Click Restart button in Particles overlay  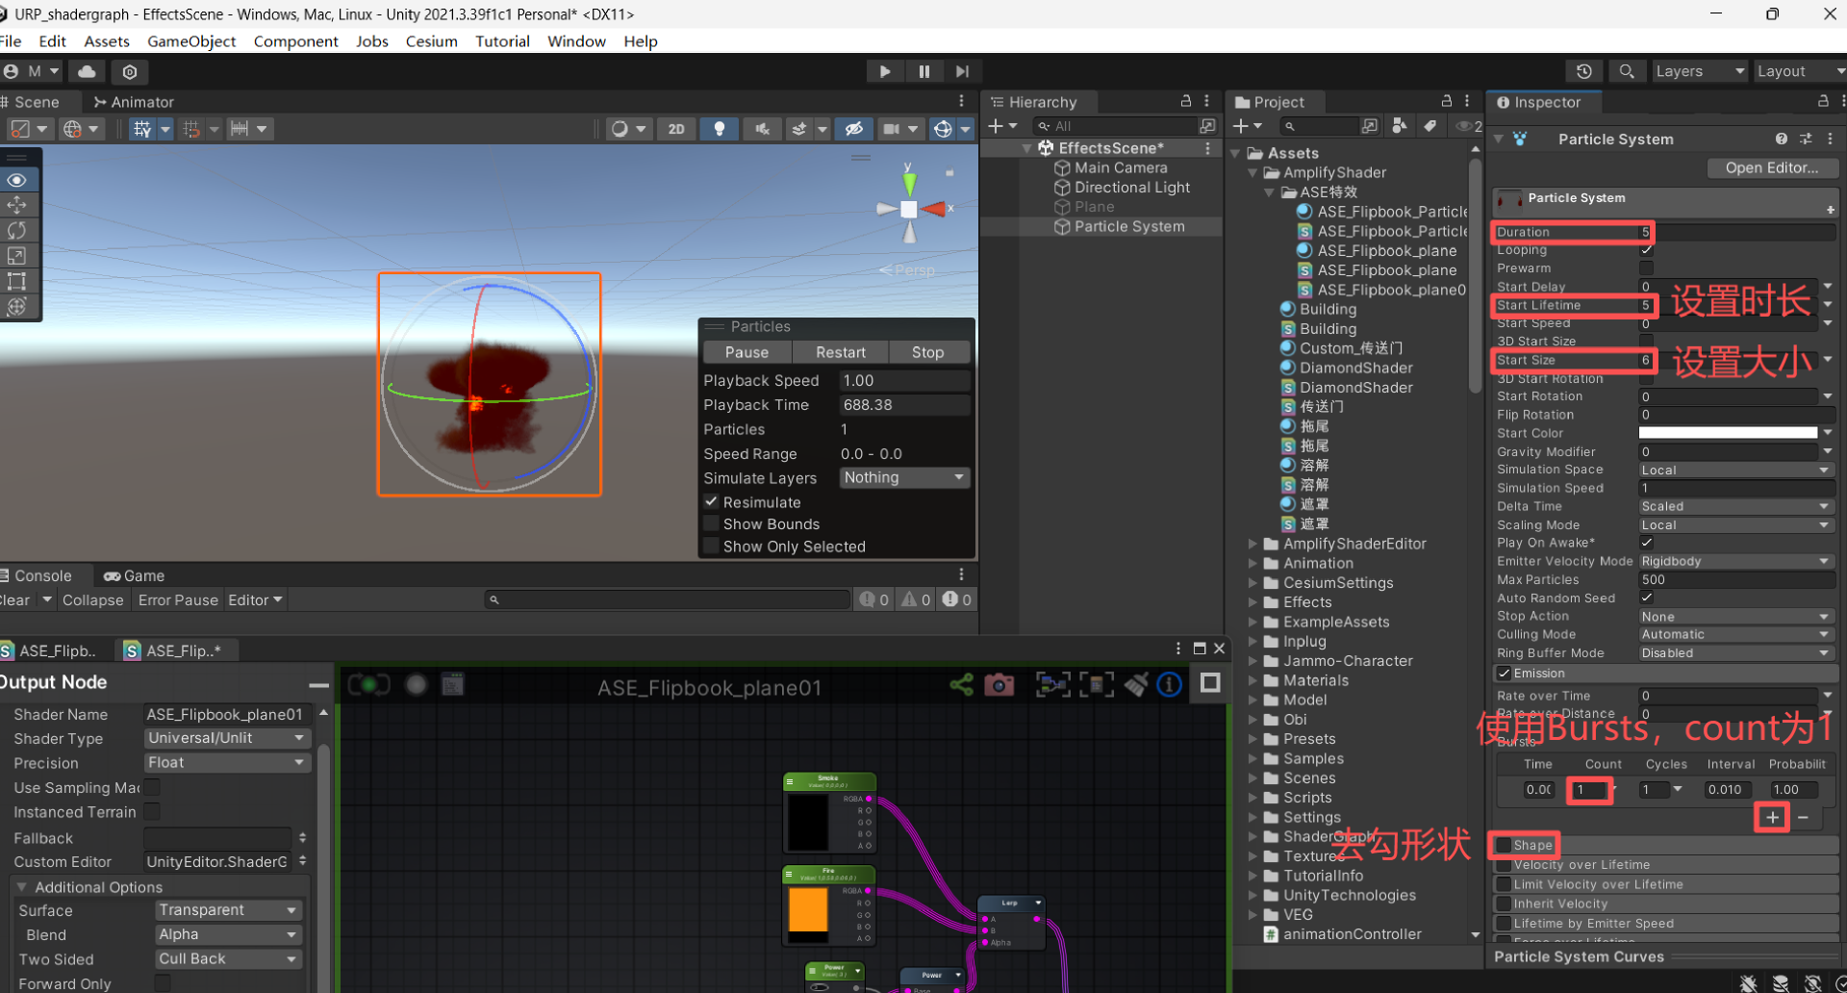pyautogui.click(x=841, y=352)
